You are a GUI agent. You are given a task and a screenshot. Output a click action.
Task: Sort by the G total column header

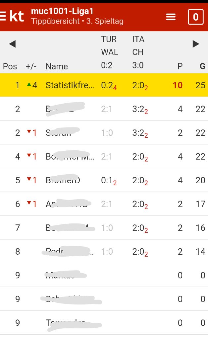coord(202,66)
